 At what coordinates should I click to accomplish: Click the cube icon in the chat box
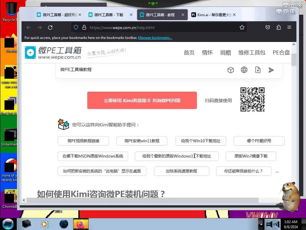click(x=231, y=70)
